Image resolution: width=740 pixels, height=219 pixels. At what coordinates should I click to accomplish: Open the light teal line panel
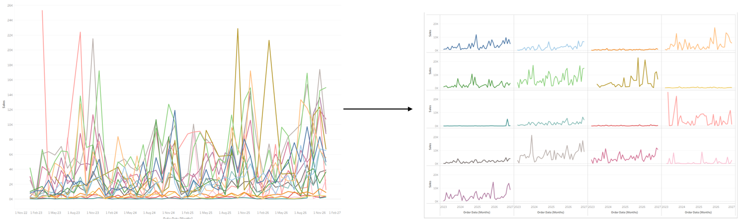551,109
